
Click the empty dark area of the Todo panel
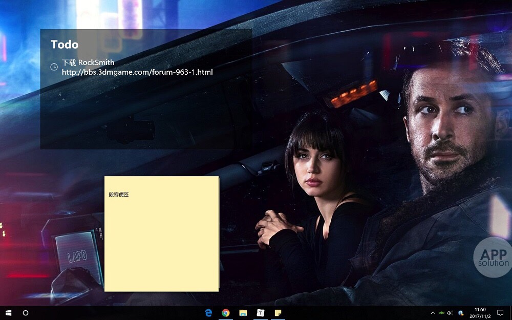[x=154, y=118]
